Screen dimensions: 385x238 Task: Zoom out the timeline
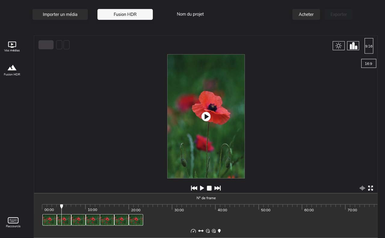point(208,231)
